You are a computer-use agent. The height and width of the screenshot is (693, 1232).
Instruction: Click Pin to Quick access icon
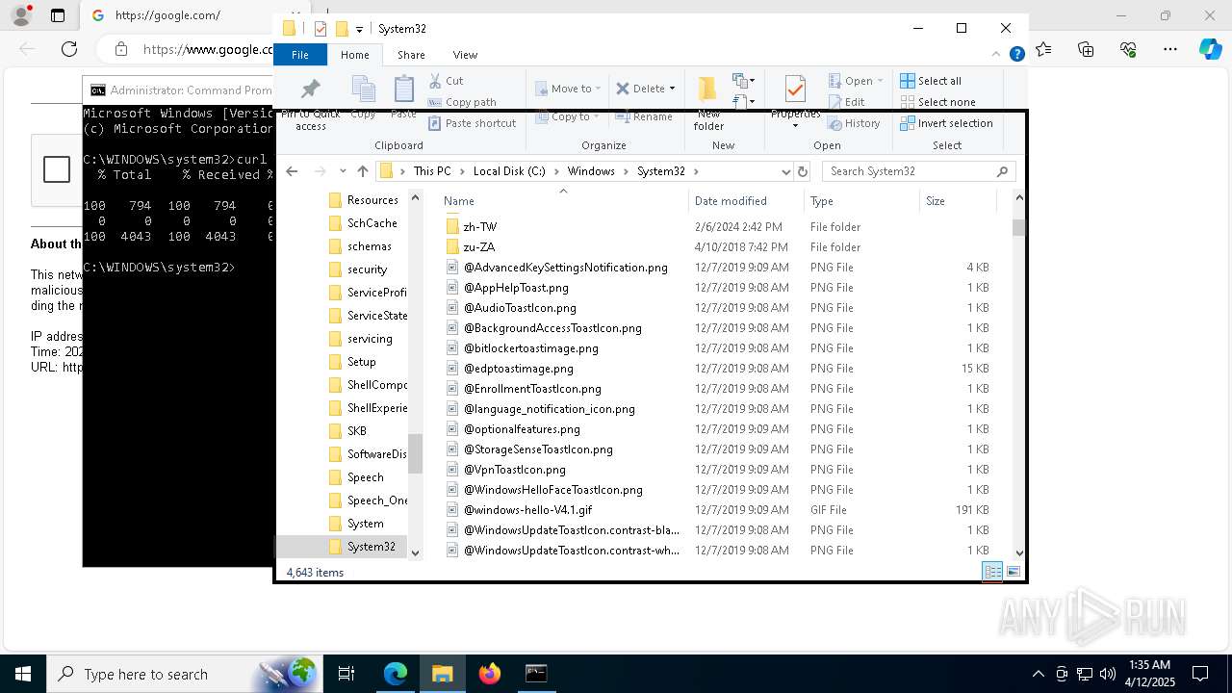point(310,90)
